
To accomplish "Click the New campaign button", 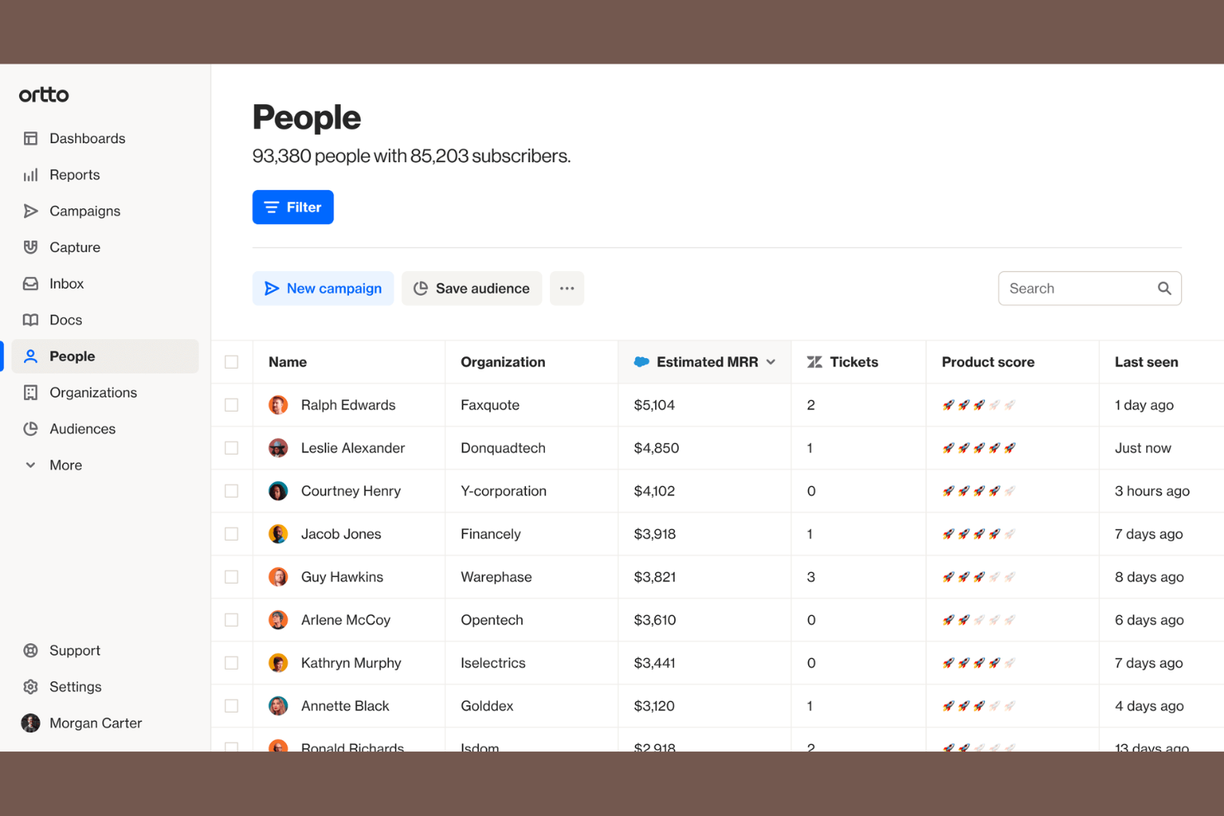I will click(323, 289).
